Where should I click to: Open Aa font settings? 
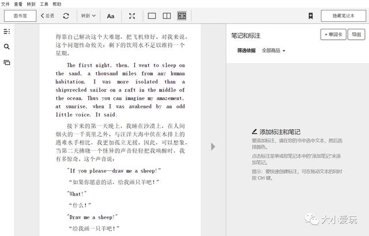[110, 16]
